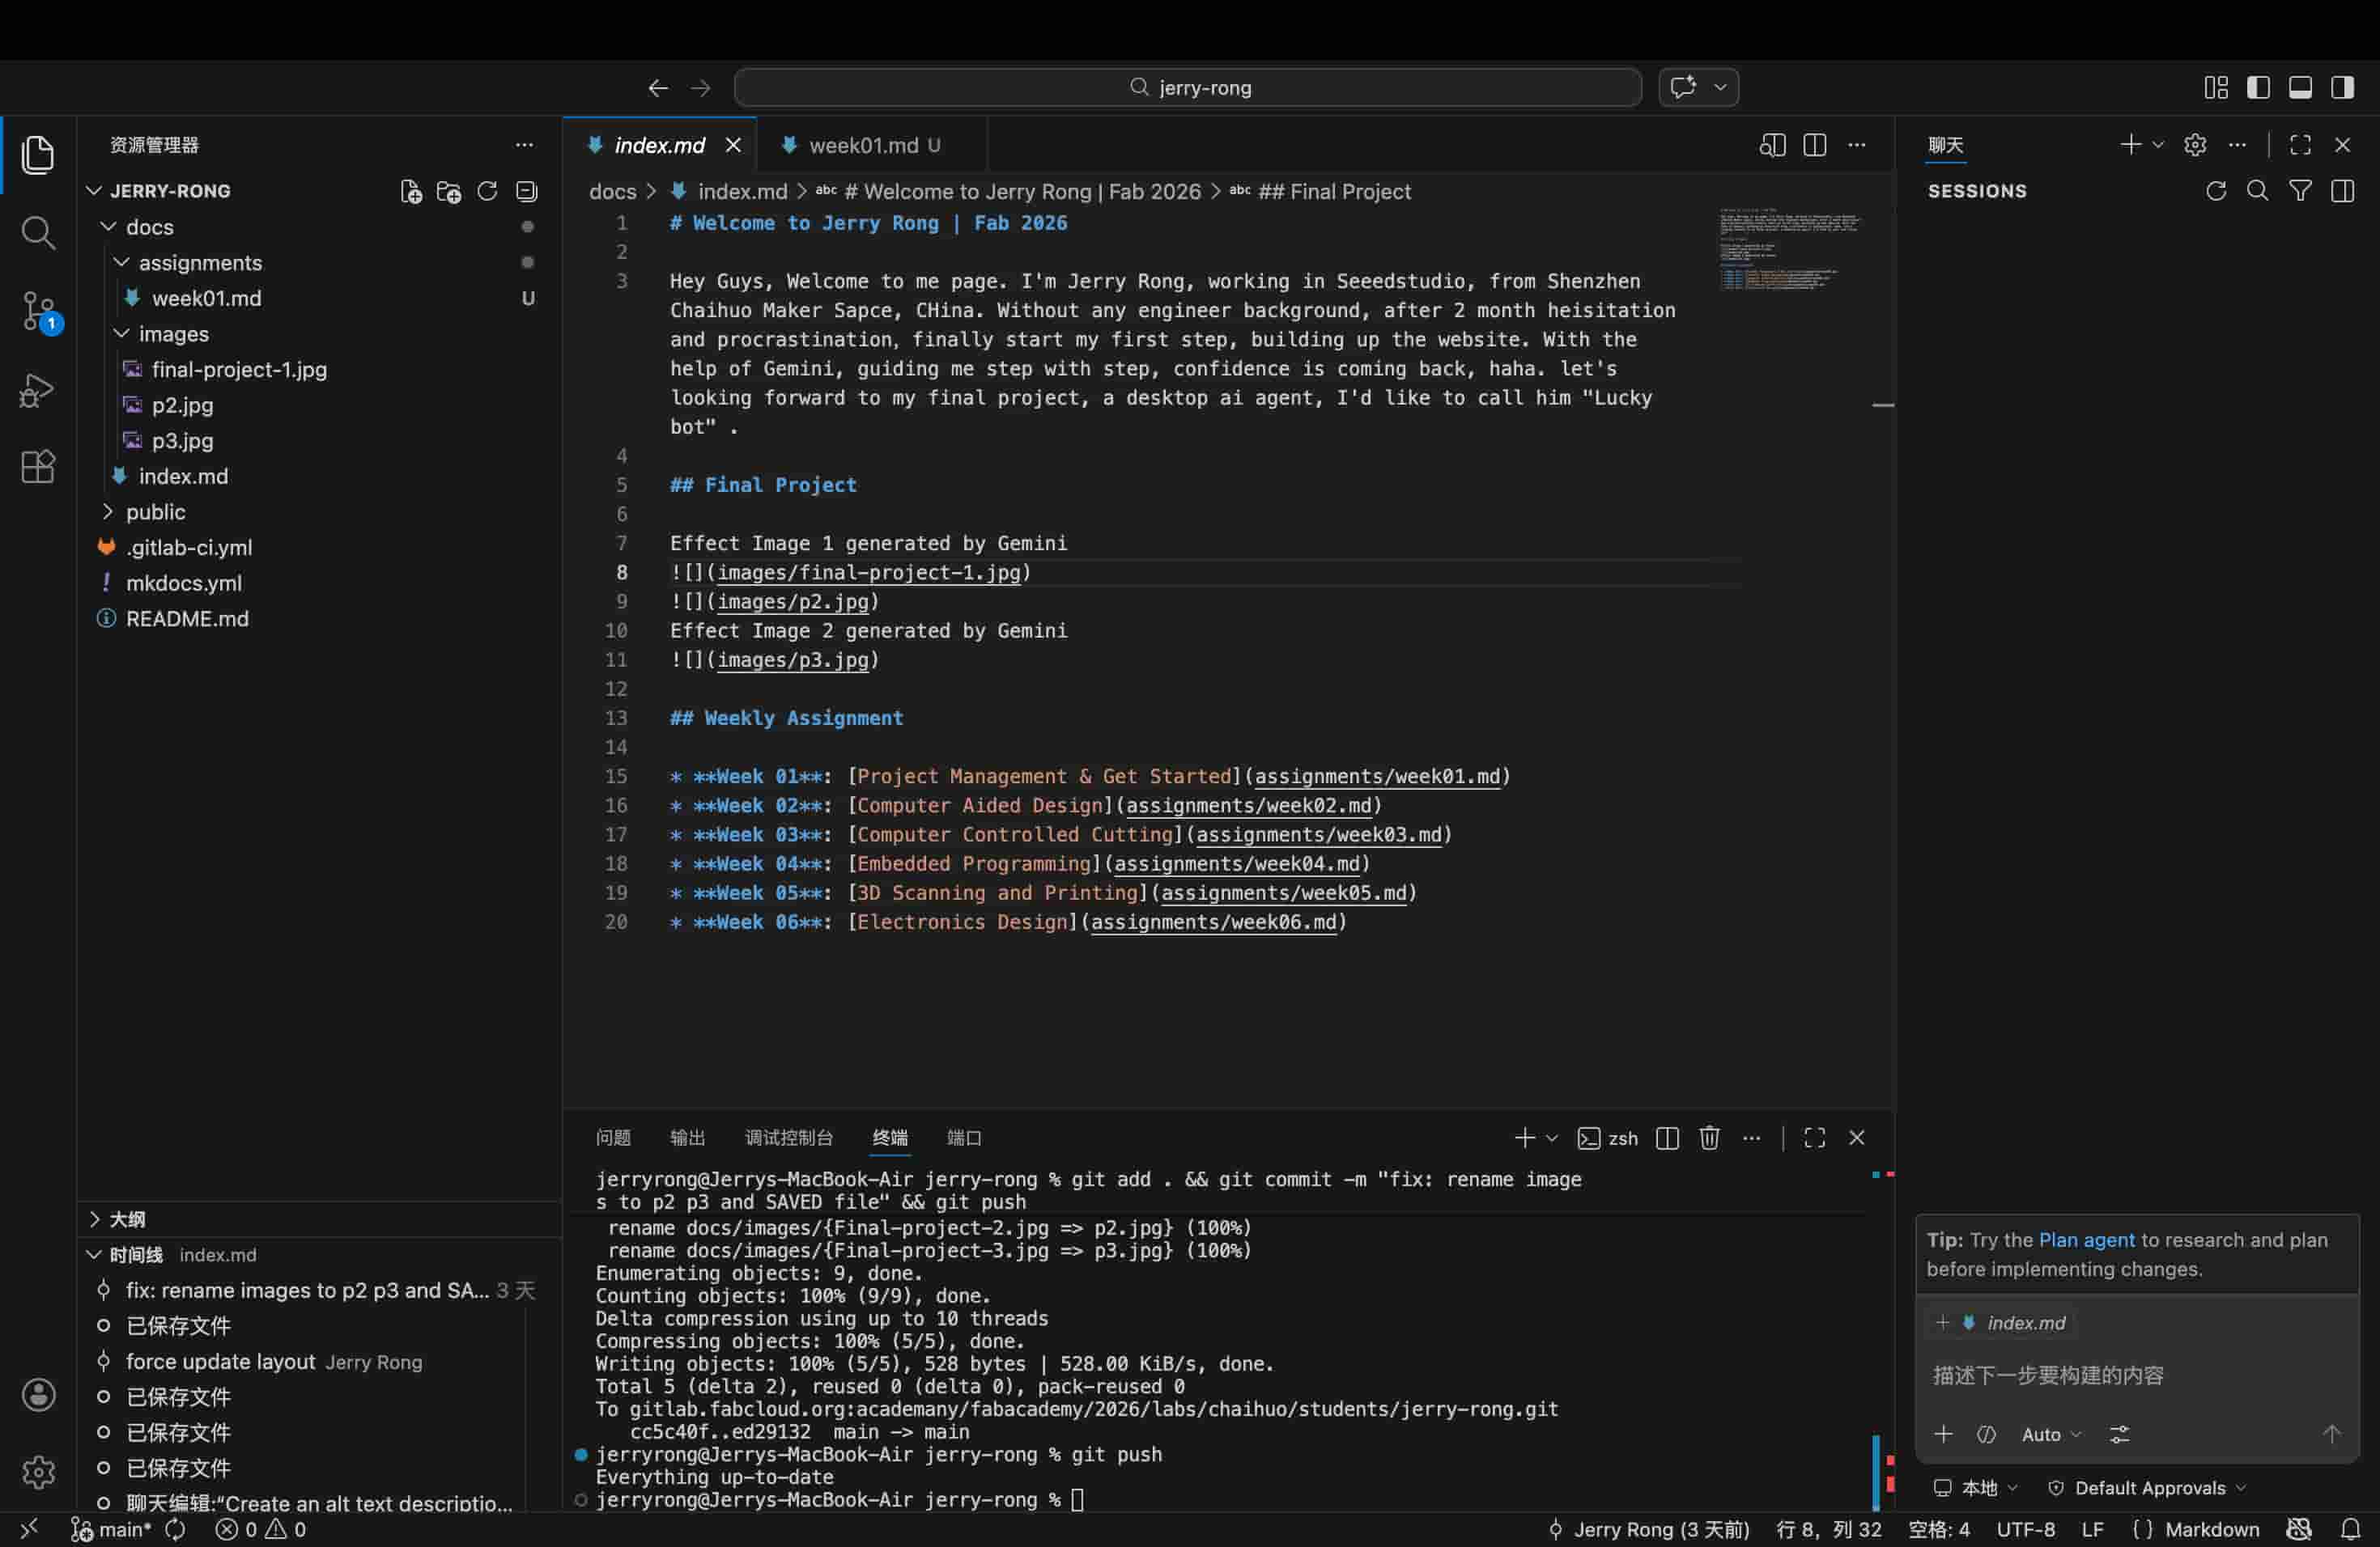Kill the zsh terminal using the trash icon
The width and height of the screenshot is (2380, 1547).
pos(1709,1138)
